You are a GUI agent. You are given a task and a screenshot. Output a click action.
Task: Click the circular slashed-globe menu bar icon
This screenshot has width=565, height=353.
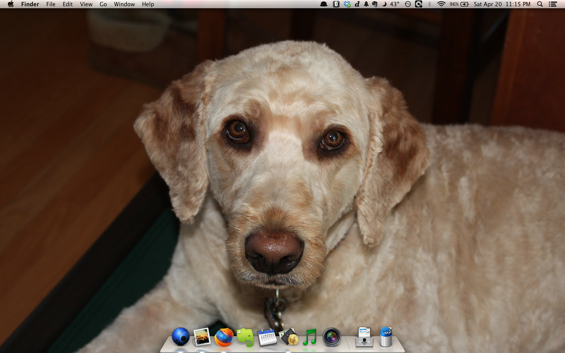tap(408, 4)
